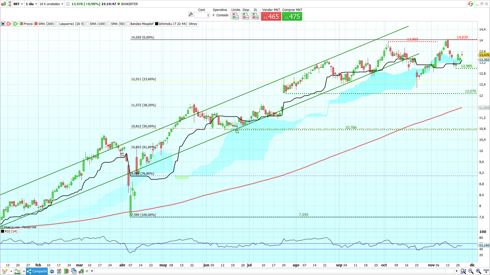The height and width of the screenshot is (275, 490).
Task: Expand the chart style dropdown arrow
Action: click(24, 271)
